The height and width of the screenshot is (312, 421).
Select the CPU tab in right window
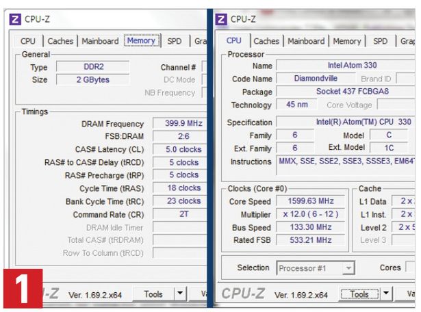click(234, 40)
